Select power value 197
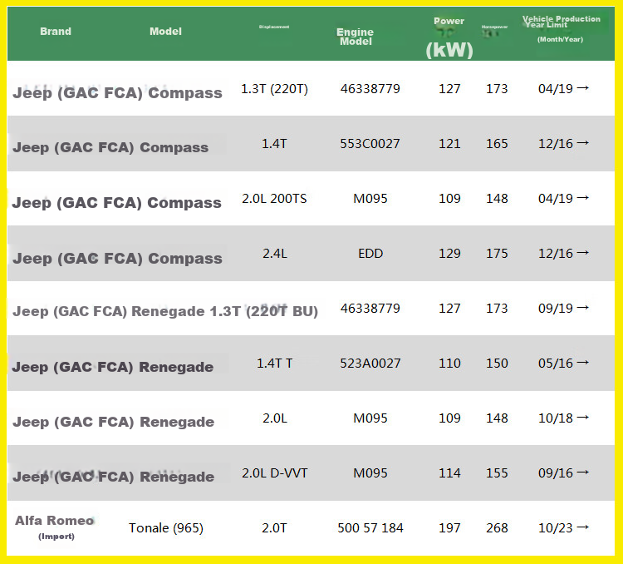The image size is (623, 564). click(x=449, y=527)
